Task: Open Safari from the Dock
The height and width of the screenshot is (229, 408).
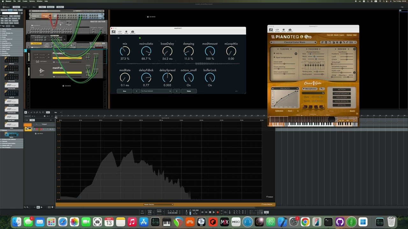Action: point(63,222)
